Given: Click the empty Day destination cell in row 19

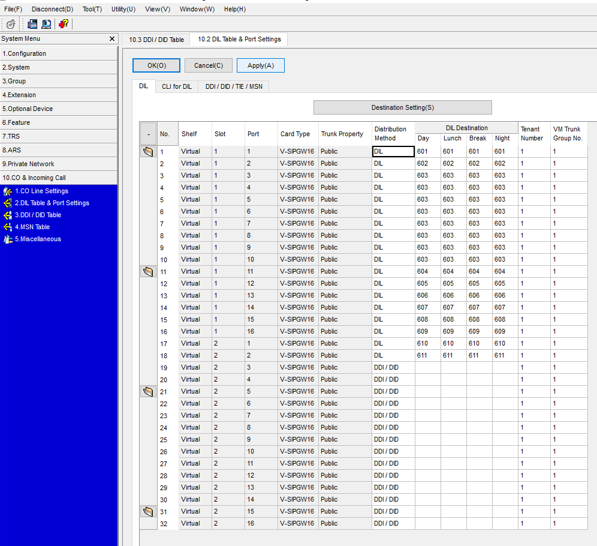Looking at the screenshot, I should 428,368.
